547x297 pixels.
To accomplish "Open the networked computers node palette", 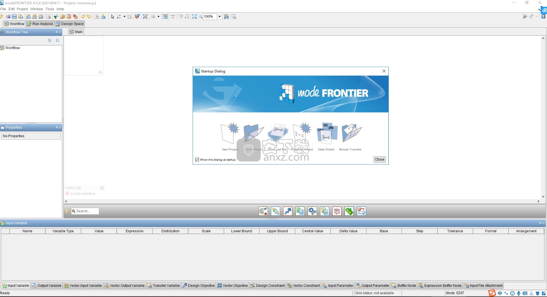I will pos(362,211).
